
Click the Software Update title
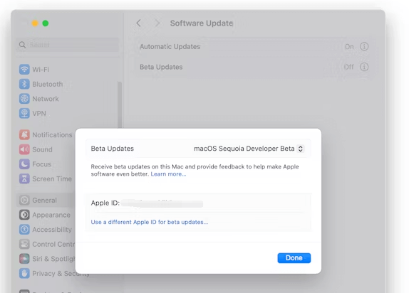click(x=202, y=23)
